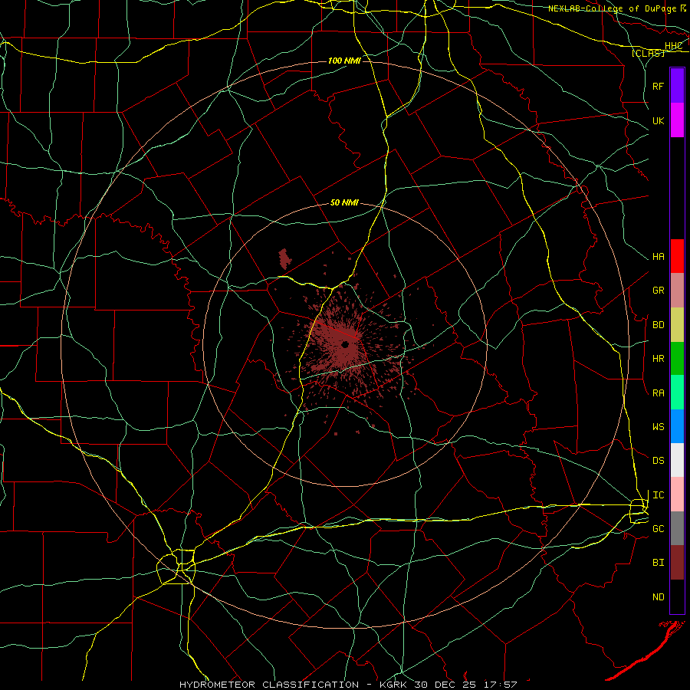Click the 'DS' legend label
Viewport: 690px width, 690px height.
[x=658, y=461]
